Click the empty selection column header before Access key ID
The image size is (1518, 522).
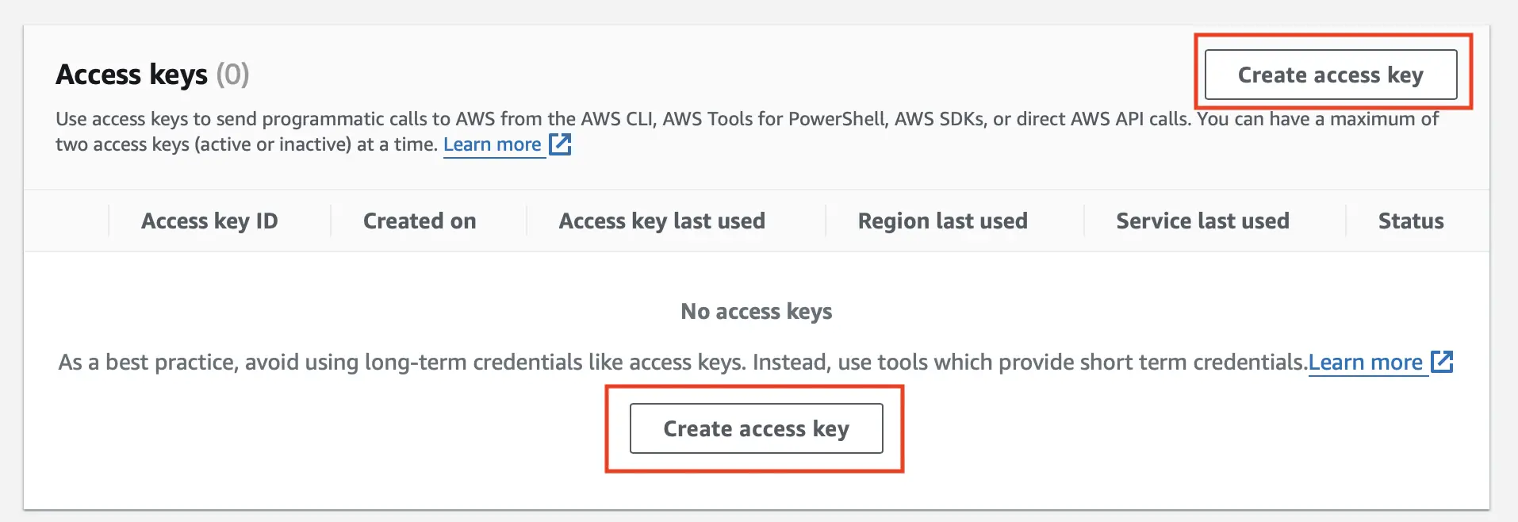coord(67,221)
